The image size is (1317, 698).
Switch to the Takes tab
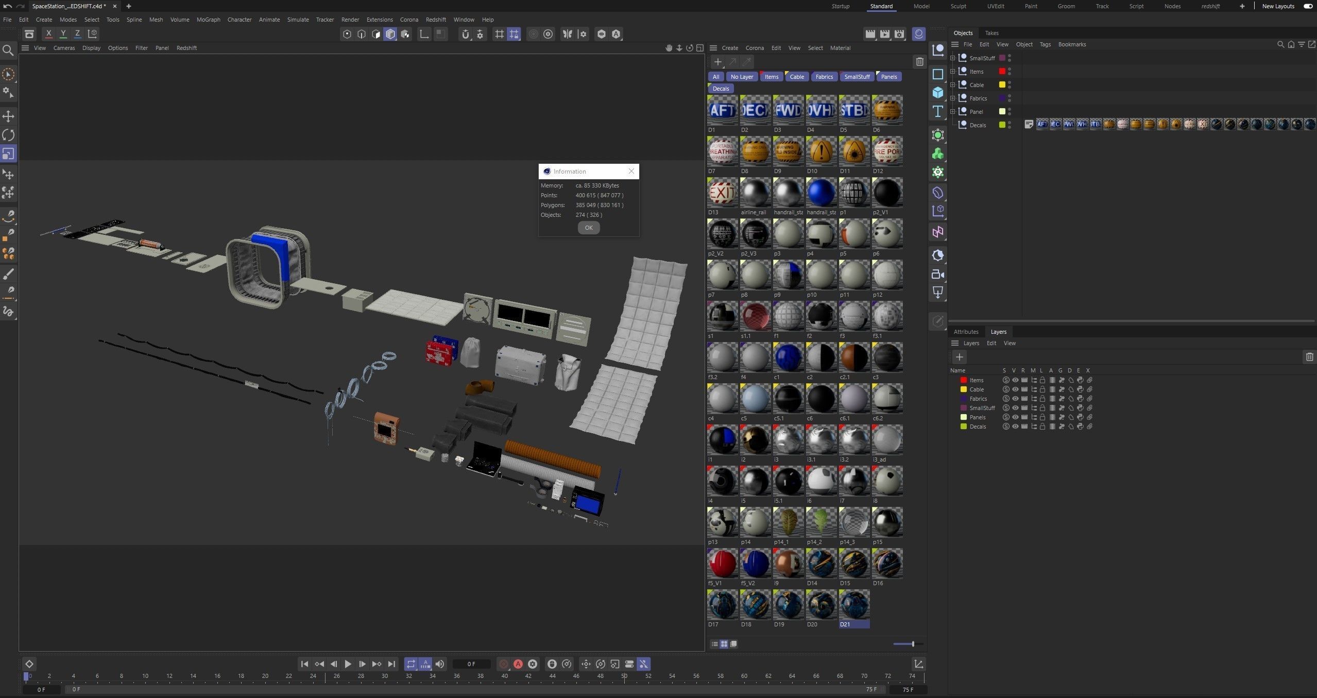tap(991, 32)
